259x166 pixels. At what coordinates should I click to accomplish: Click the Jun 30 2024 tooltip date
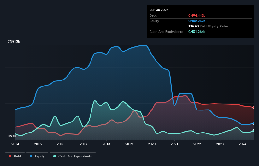(x=159, y=10)
